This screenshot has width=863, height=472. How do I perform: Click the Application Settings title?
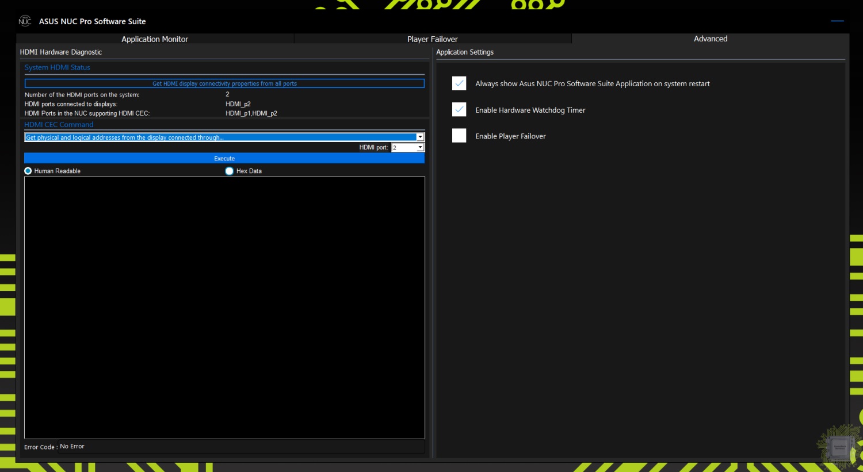click(x=465, y=52)
